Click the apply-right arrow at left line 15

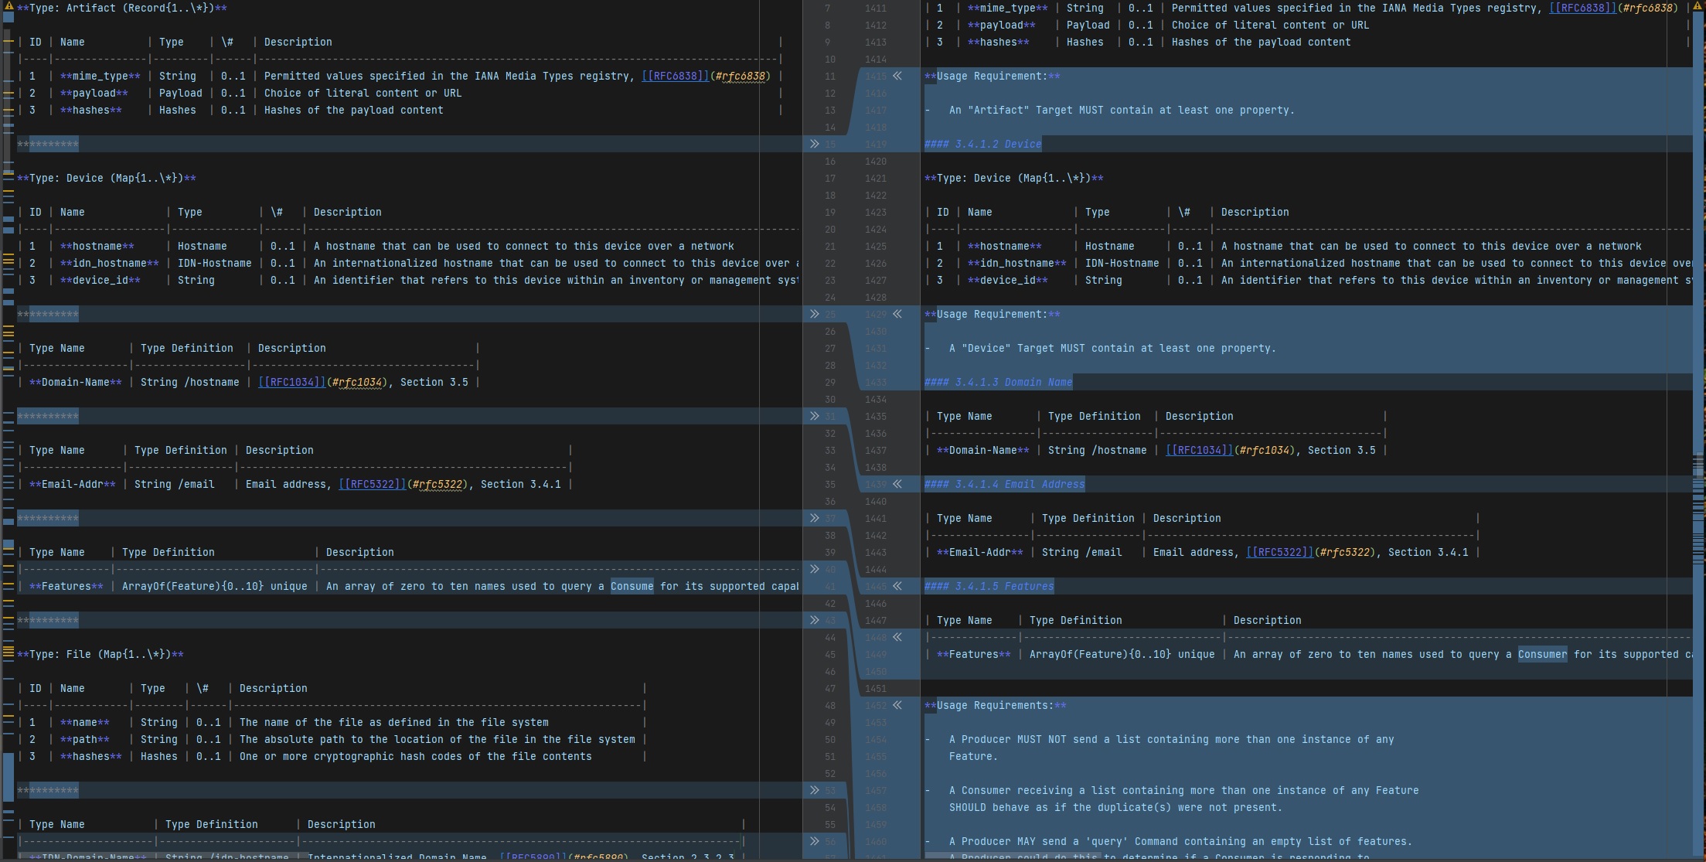pyautogui.click(x=814, y=144)
